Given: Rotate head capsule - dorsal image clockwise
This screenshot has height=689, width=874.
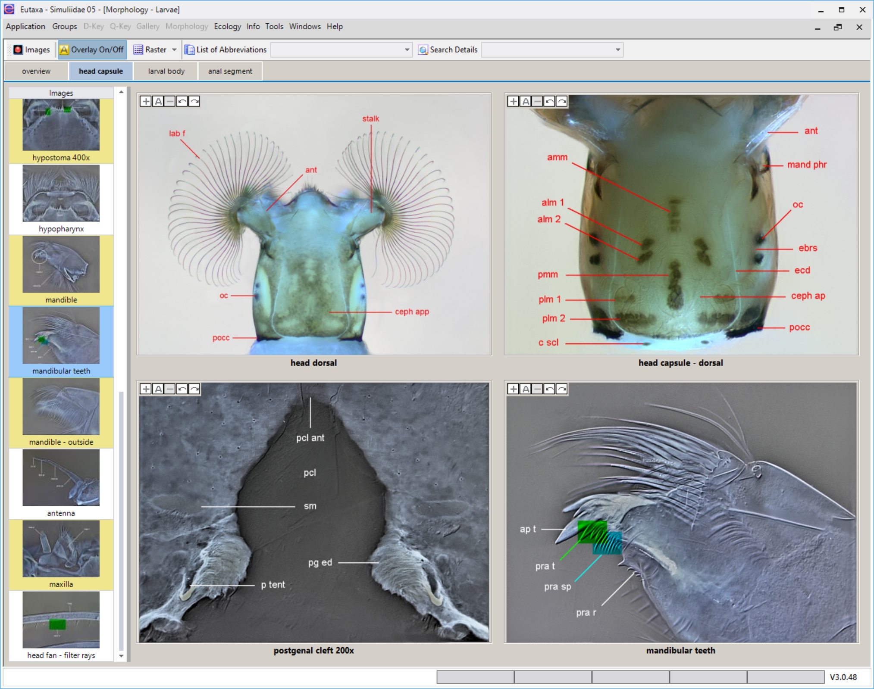Looking at the screenshot, I should [562, 101].
